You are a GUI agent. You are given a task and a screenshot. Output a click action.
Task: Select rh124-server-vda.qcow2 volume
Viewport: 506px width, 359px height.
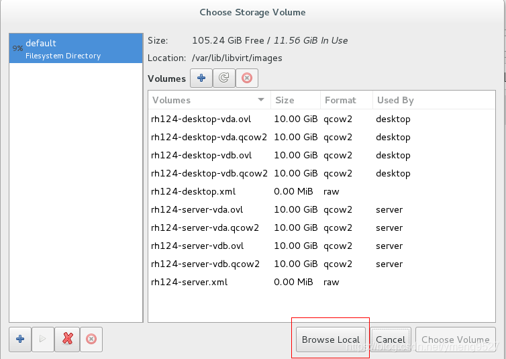click(321, 227)
